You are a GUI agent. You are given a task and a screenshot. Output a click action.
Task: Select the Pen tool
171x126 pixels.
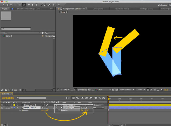[x=33, y=5]
